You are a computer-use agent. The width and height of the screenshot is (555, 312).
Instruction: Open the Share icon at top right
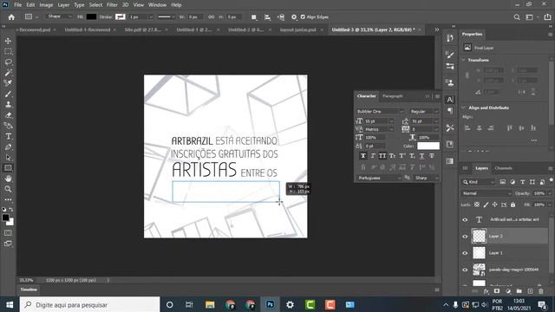[x=547, y=17]
